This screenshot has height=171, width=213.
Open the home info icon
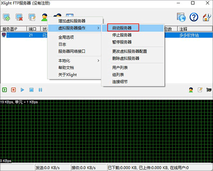207,17
